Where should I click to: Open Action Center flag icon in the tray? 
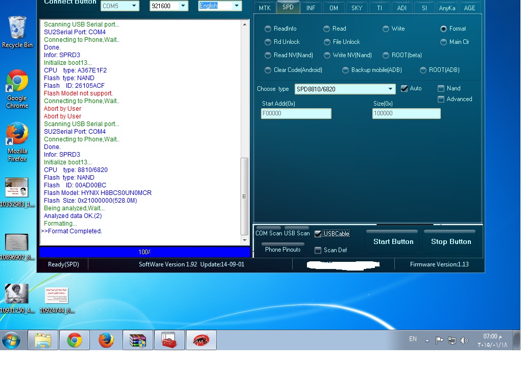[x=439, y=340]
